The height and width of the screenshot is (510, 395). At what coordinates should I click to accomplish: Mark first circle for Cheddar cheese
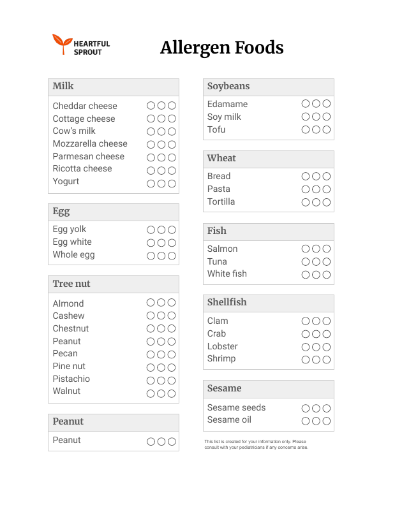point(151,106)
